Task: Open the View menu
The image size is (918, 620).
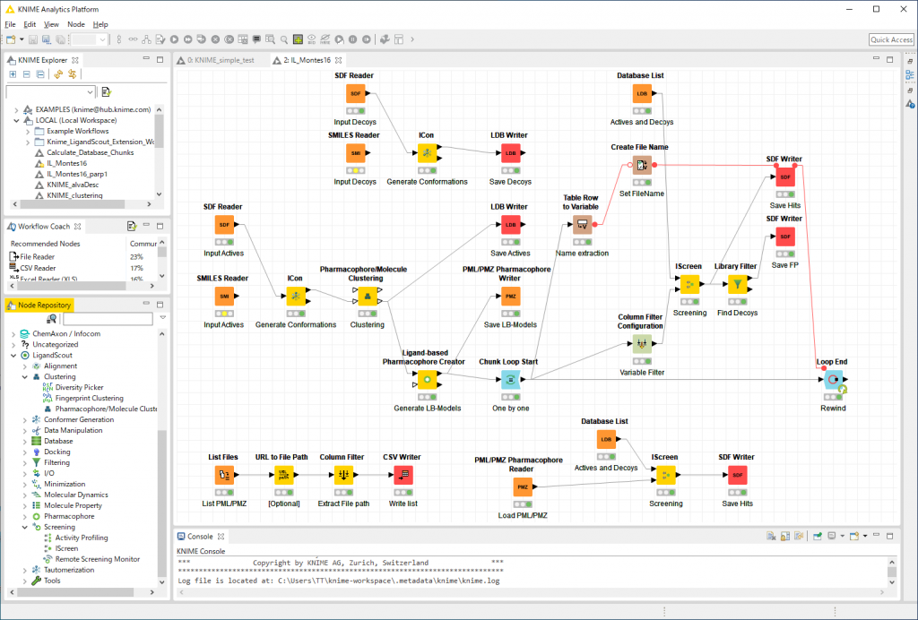Action: click(51, 24)
